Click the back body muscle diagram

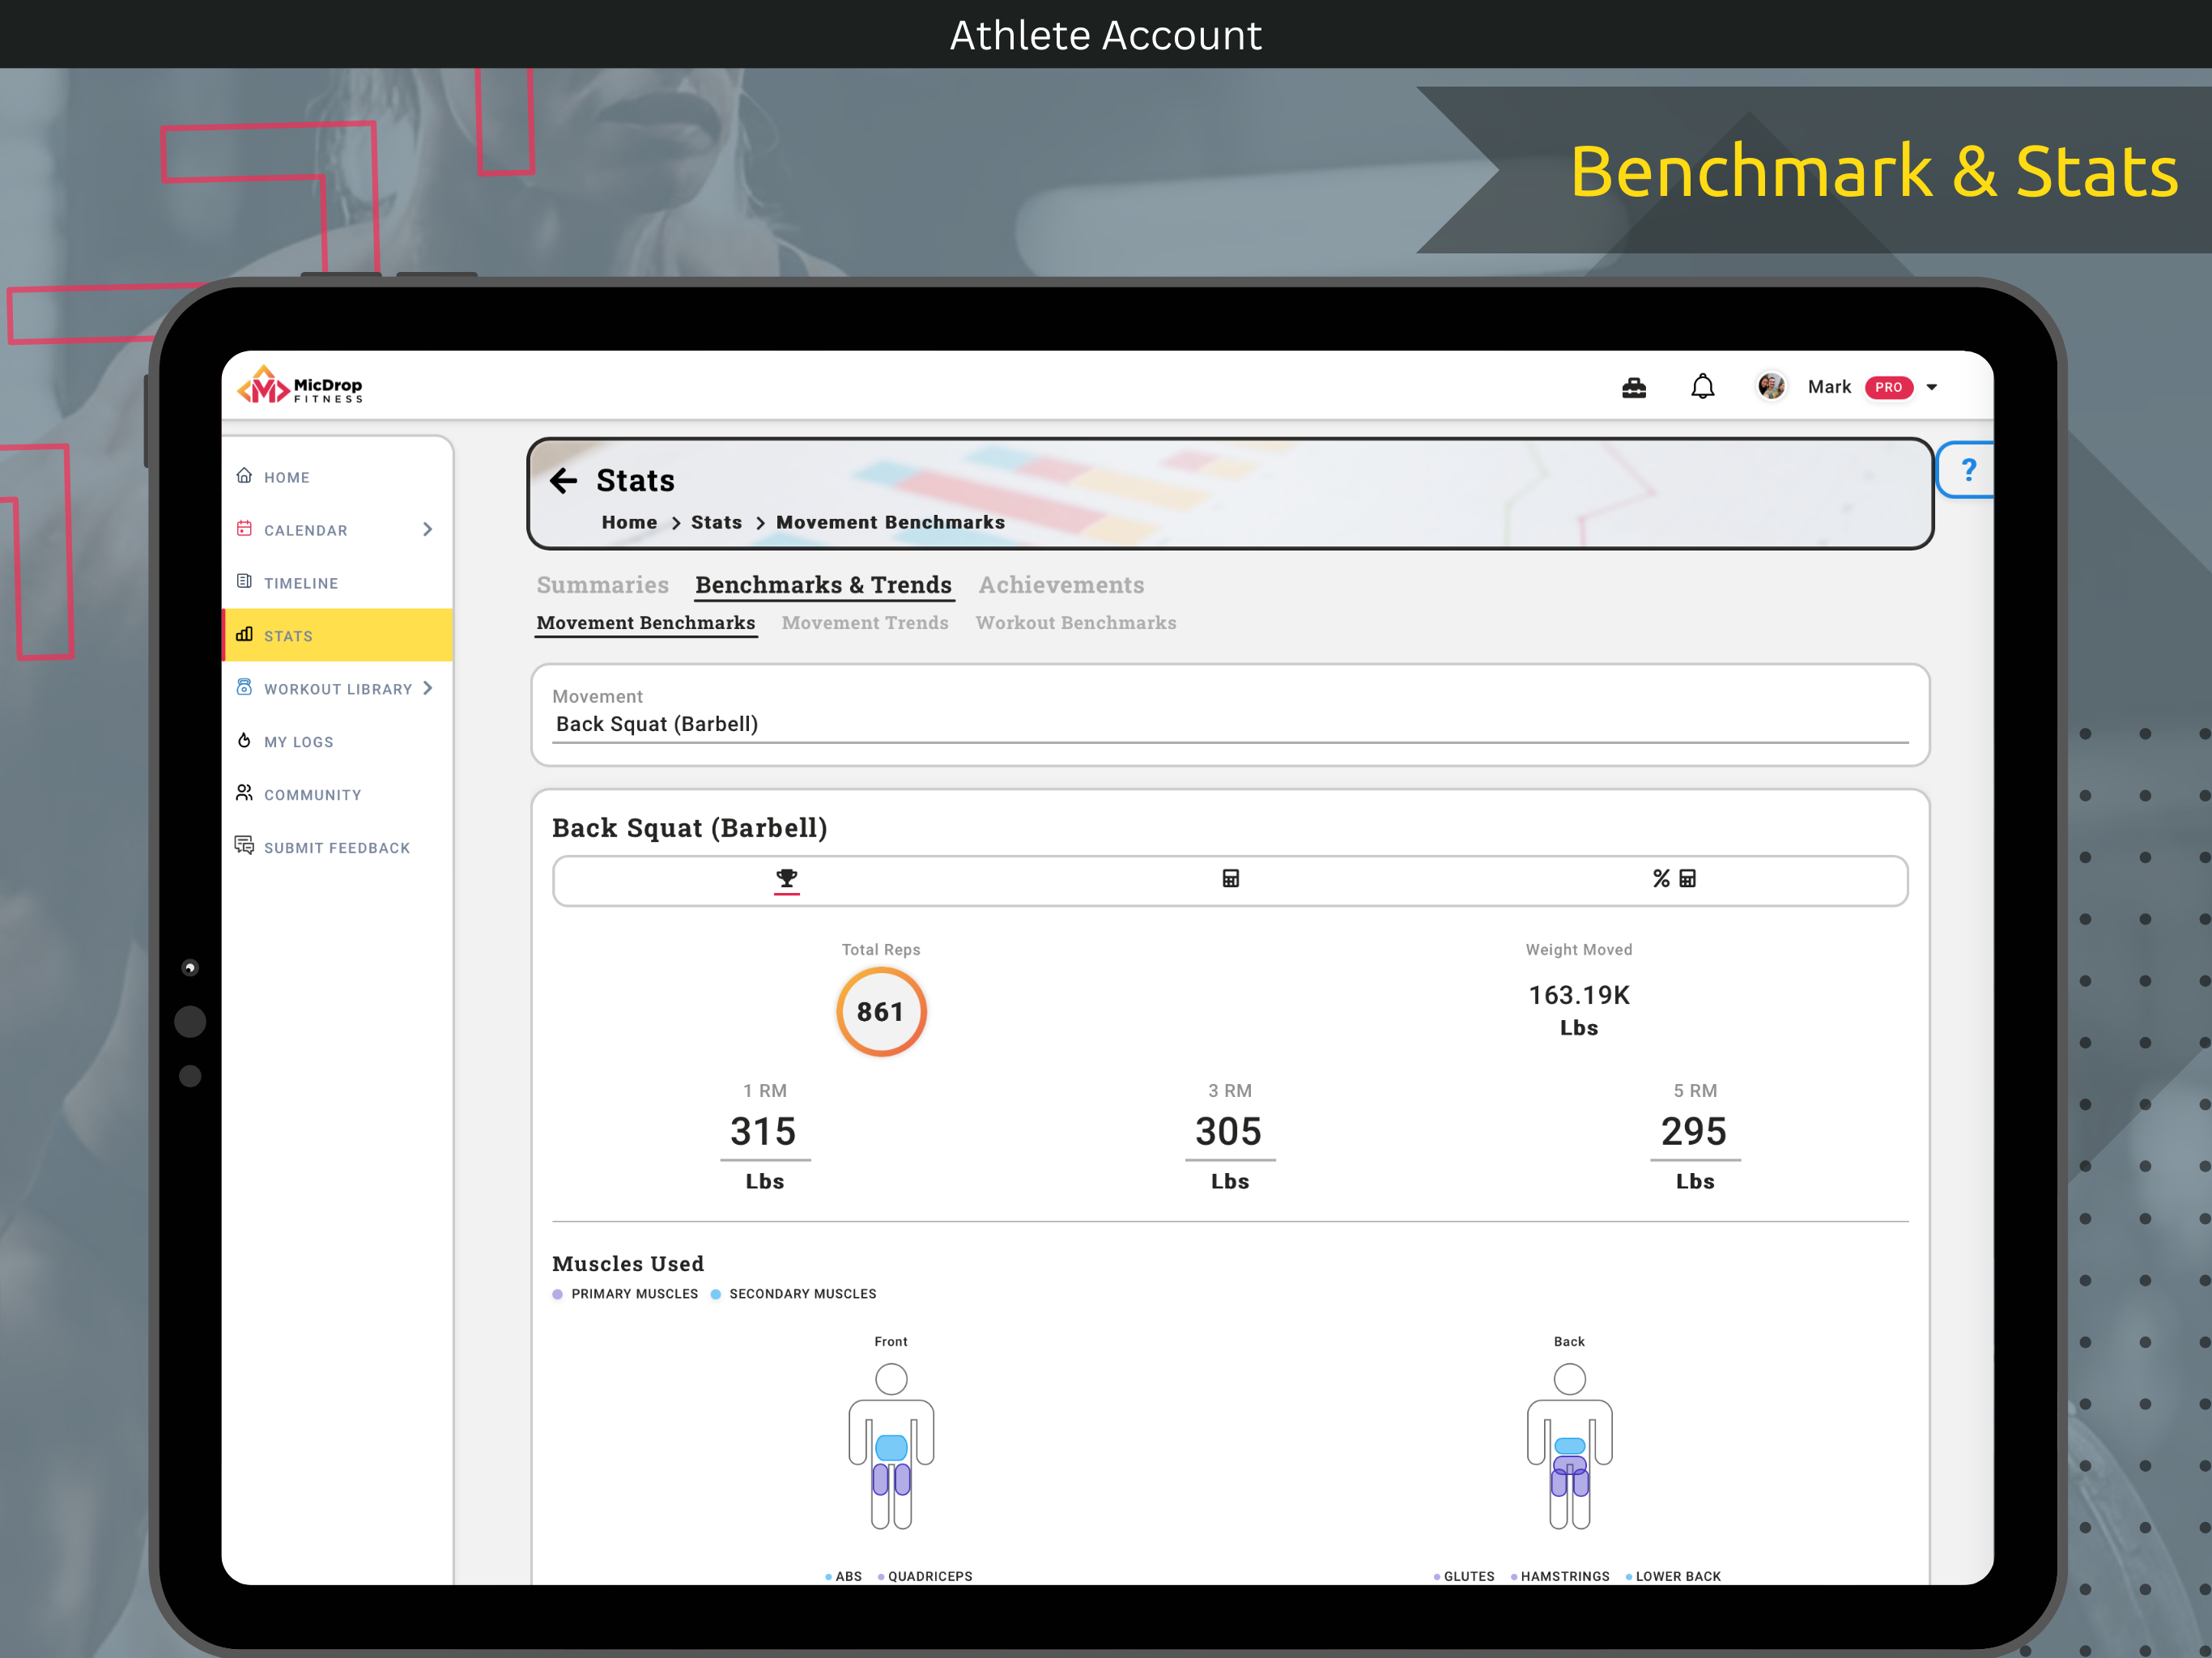click(1569, 1446)
